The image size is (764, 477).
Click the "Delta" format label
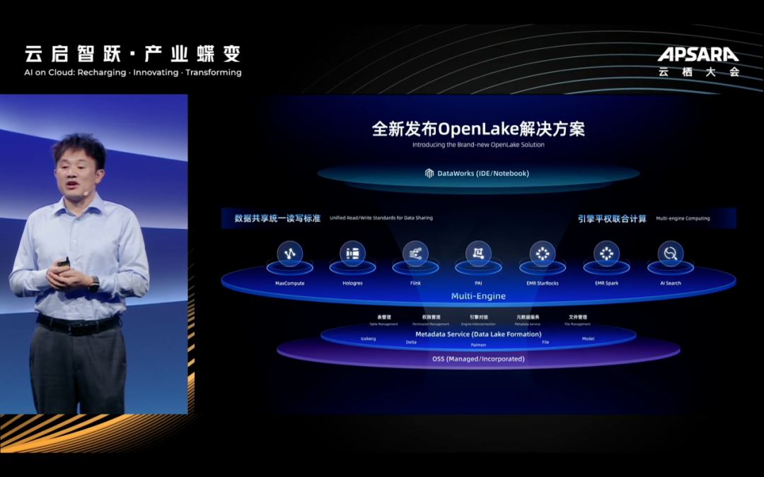[411, 342]
